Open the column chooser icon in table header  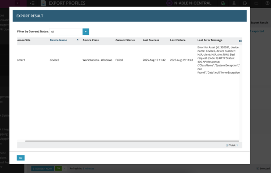point(240,41)
